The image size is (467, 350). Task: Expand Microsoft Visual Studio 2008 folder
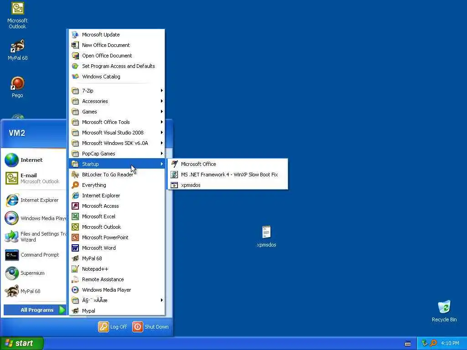click(x=117, y=133)
